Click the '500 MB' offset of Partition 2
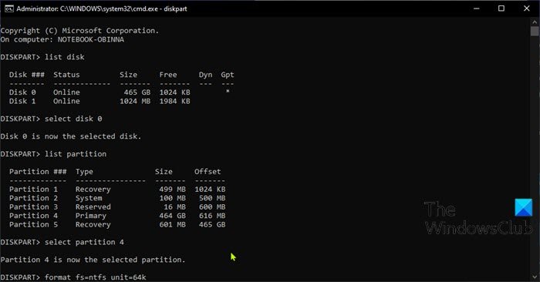The image size is (540, 282). [212, 198]
